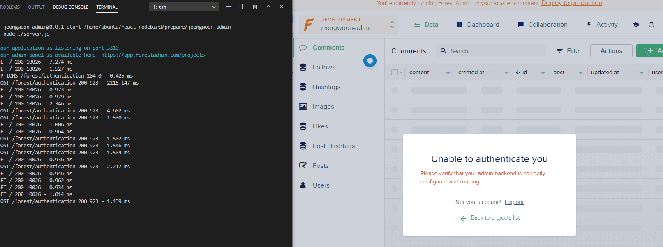Image resolution: width=663 pixels, height=247 pixels.
Task: Open the Collaboration tab
Action: [x=543, y=25]
